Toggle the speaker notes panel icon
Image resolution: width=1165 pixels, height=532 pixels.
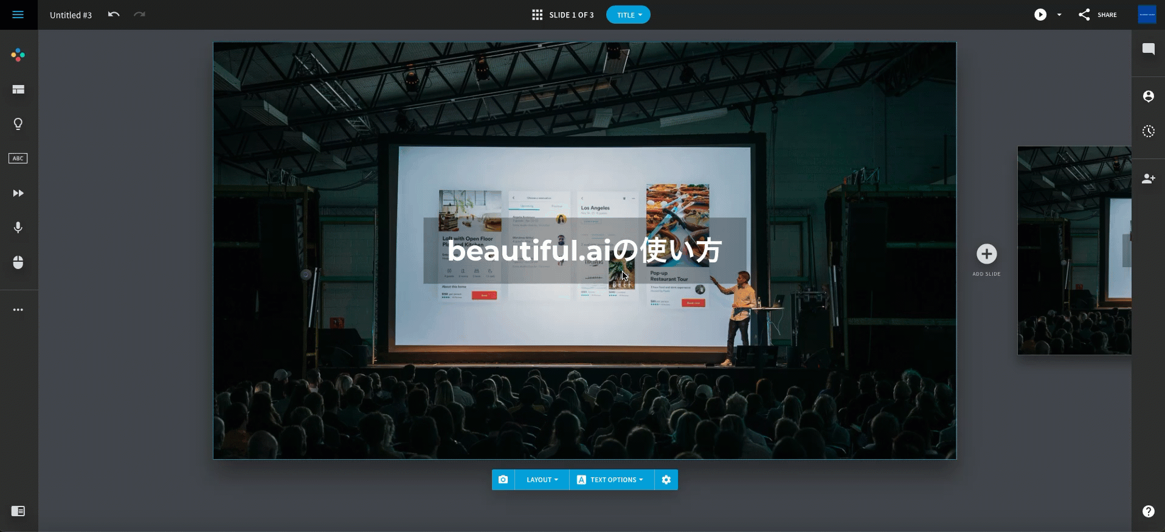18,511
